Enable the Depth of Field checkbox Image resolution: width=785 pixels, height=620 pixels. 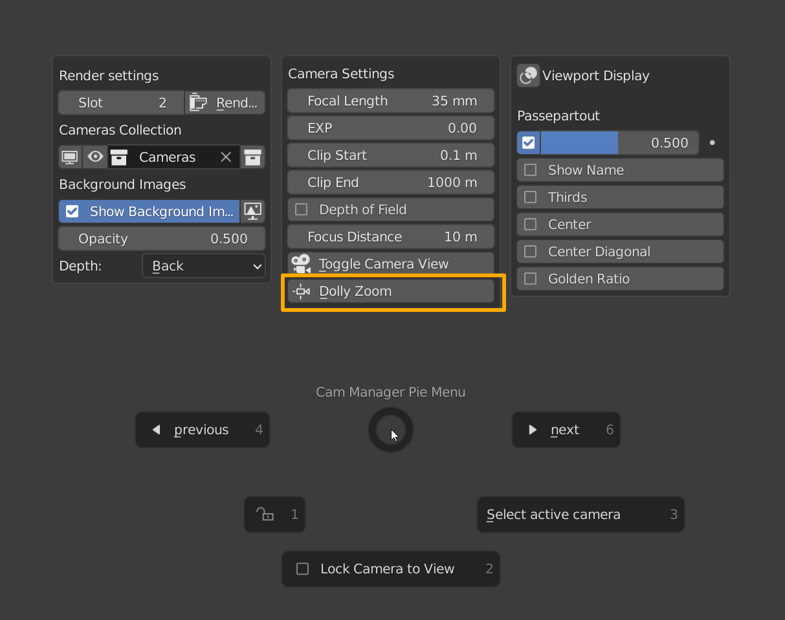302,210
